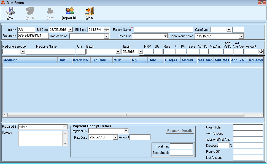Click the Delete toolbar icon
Image resolution: width=267 pixels, height=164 pixels.
(30, 11)
